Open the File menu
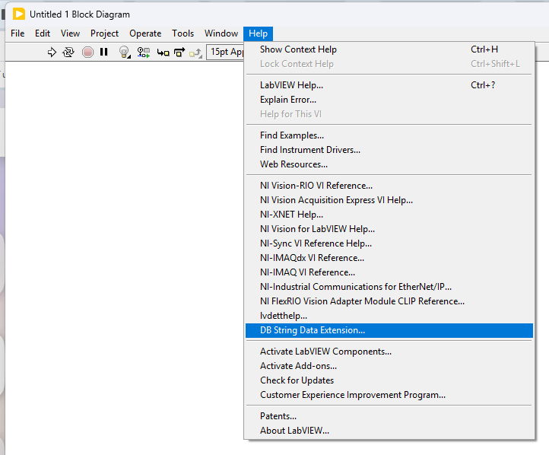This screenshot has height=455, width=549. [x=17, y=33]
